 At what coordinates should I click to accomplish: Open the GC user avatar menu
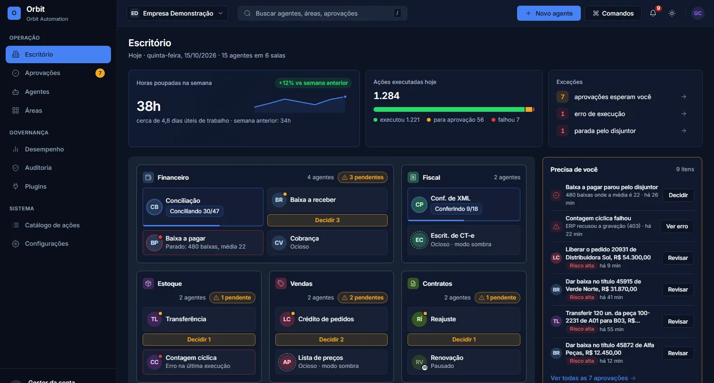[x=697, y=13]
